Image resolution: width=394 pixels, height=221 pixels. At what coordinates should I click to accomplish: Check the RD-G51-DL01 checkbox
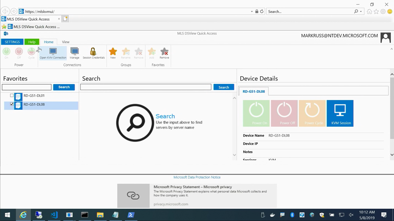(x=12, y=96)
